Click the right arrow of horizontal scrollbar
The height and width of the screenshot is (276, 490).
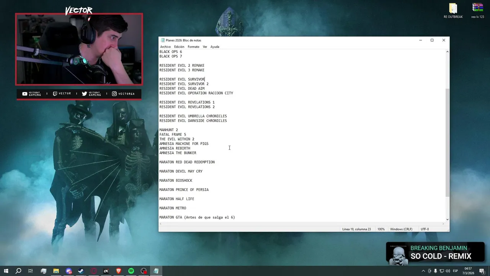(x=443, y=223)
